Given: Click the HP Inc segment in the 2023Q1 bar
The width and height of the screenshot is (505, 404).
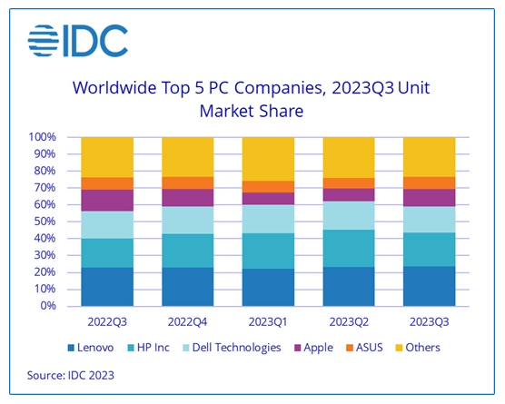Looking at the screenshot, I should 268,251.
